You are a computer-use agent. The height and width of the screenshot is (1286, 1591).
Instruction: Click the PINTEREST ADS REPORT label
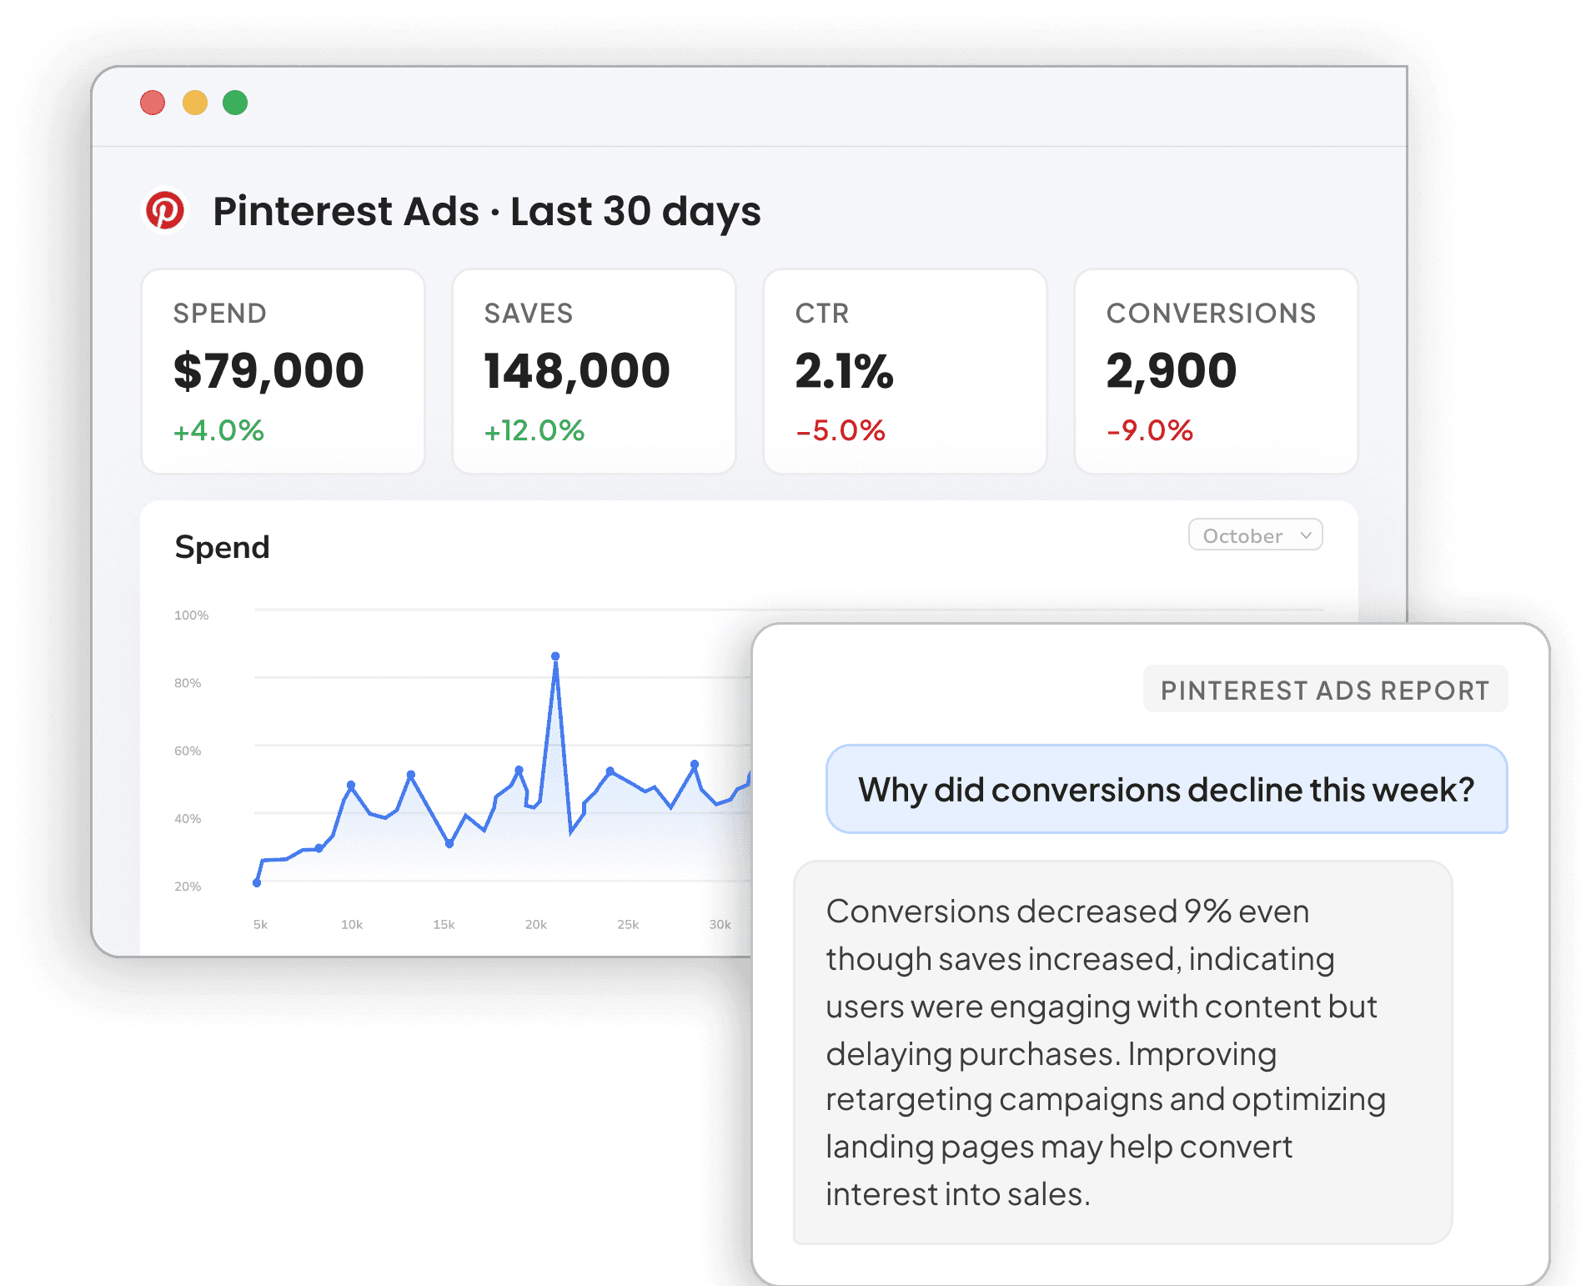pos(1325,690)
